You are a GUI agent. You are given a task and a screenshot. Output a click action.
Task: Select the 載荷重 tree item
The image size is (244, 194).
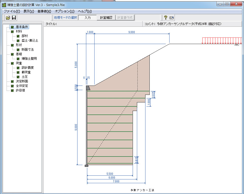(26, 72)
